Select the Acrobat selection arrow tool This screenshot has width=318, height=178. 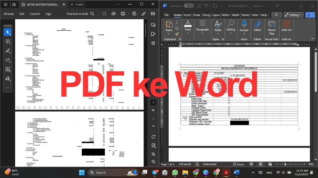pyautogui.click(x=8, y=32)
